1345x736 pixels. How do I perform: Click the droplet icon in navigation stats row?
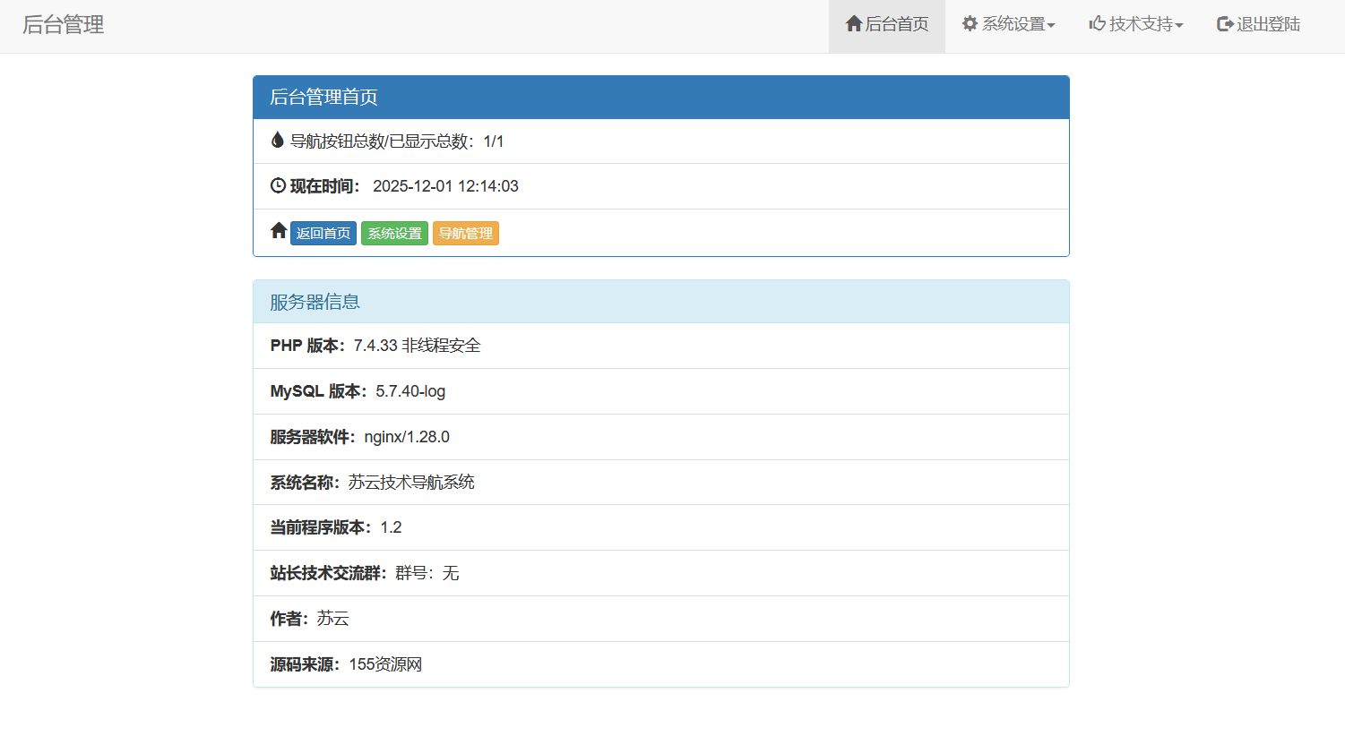pyautogui.click(x=279, y=139)
